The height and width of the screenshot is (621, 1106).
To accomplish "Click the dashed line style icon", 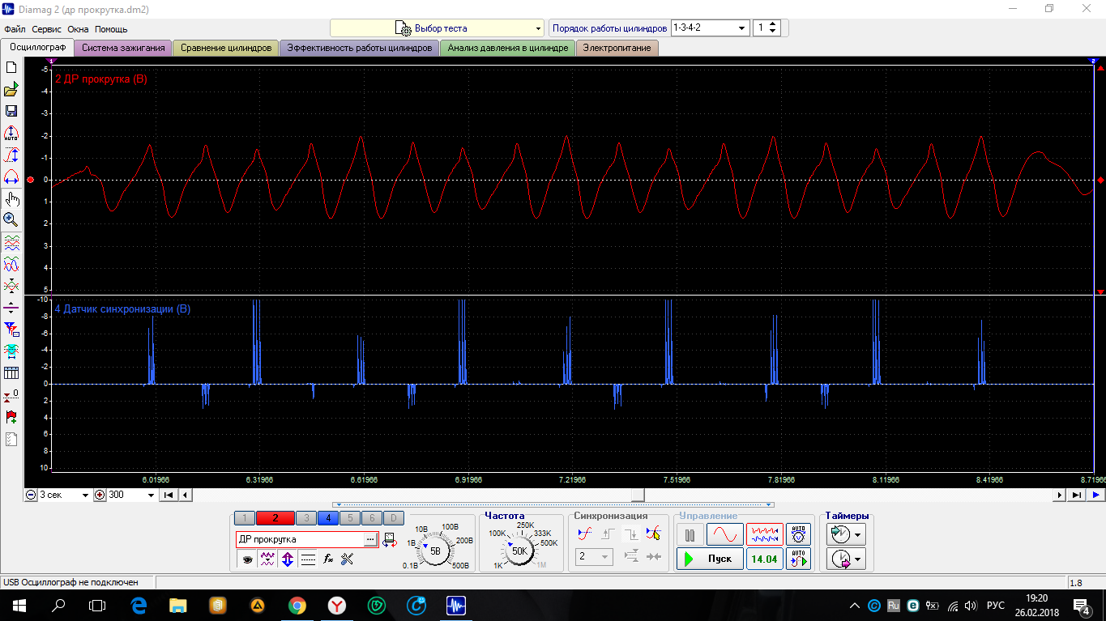I will coord(308,559).
